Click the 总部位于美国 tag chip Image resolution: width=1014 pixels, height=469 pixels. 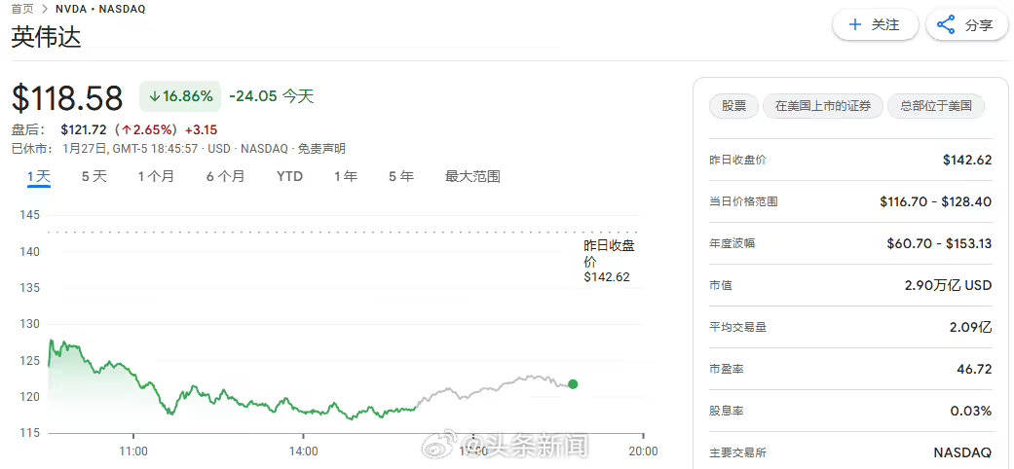pos(936,106)
